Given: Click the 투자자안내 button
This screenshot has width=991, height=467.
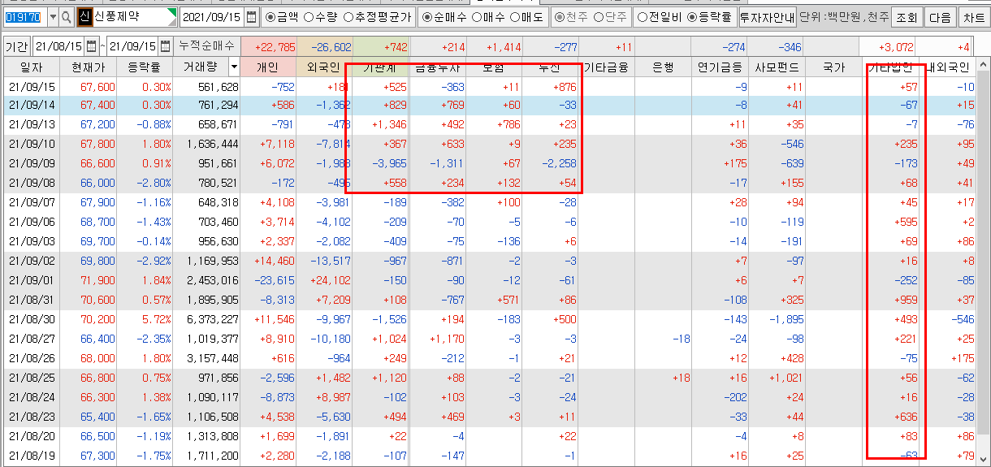Looking at the screenshot, I should (767, 16).
